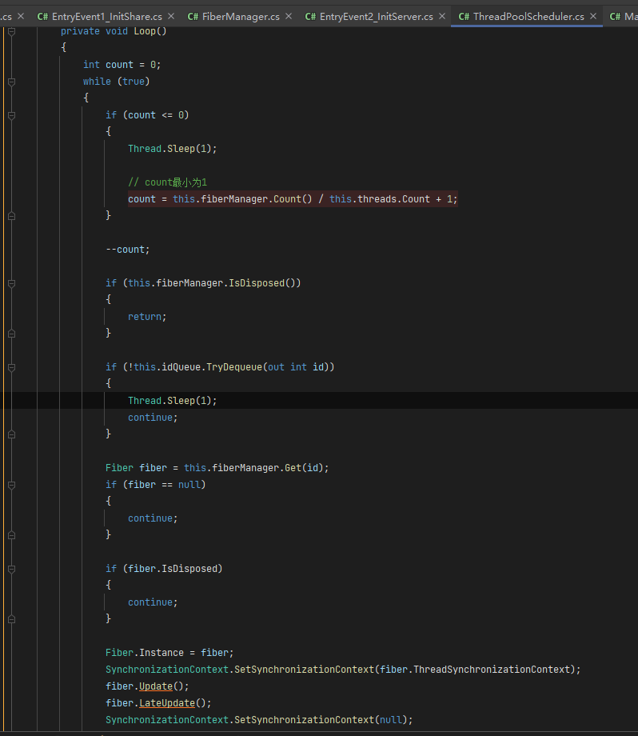Click the 'Fiber.Instance = fiber;' line
The width and height of the screenshot is (638, 736).
click(169, 653)
